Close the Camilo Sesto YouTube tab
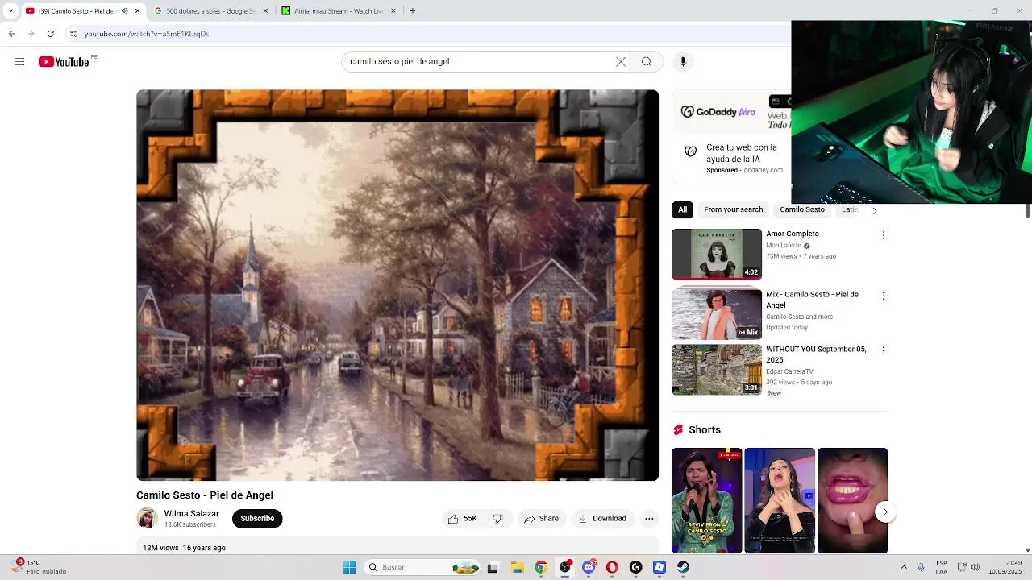 pos(138,11)
